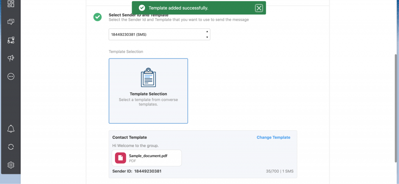Close the Template added successfully notification
This screenshot has height=184, width=399.
click(x=259, y=8)
